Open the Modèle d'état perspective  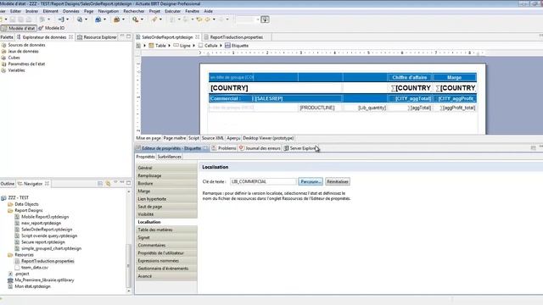click(19, 28)
